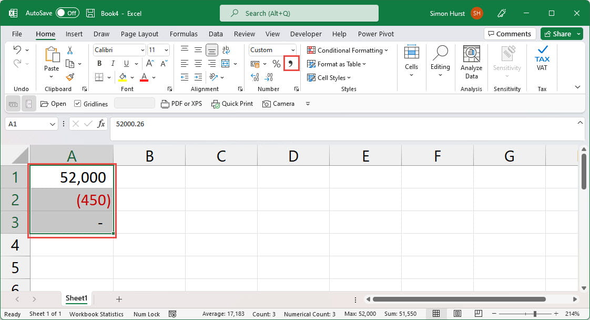Screen dimensions: 590x320
Task: Click the Share button
Action: (561, 34)
